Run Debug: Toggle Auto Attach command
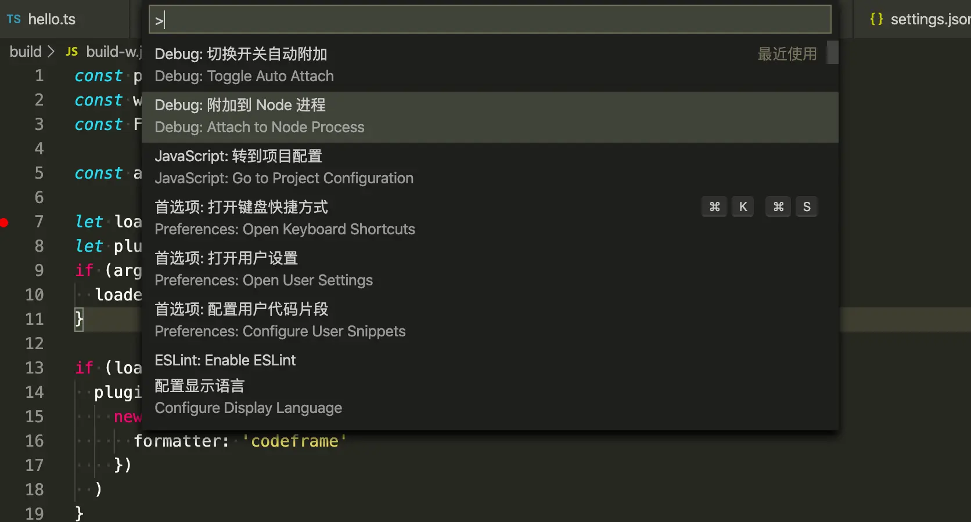The image size is (971, 522). click(x=490, y=66)
